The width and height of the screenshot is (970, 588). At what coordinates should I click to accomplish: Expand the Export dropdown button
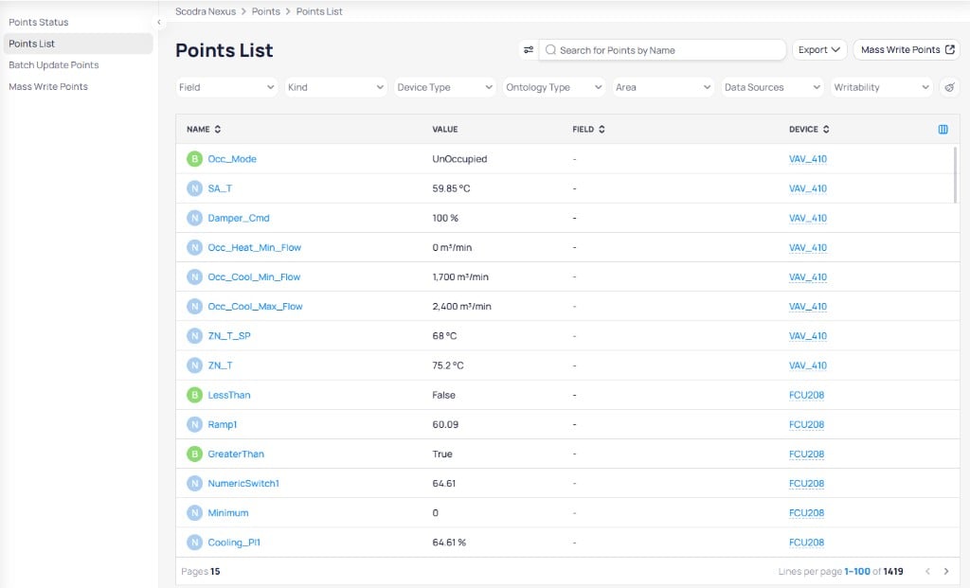coord(819,50)
